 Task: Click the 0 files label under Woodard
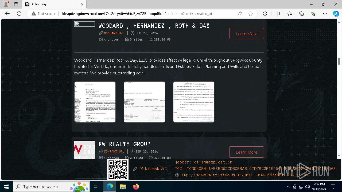(x=136, y=39)
